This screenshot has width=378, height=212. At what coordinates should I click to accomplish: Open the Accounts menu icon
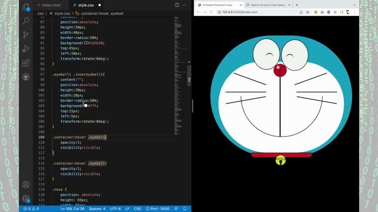point(26,184)
